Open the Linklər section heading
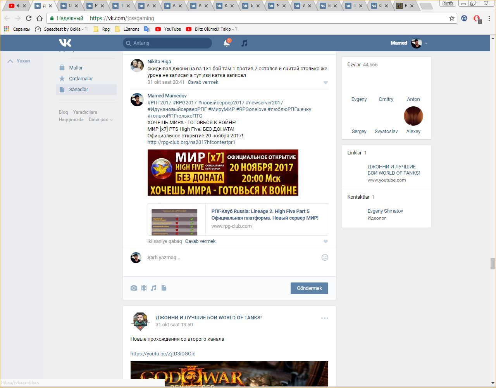496x388 pixels. click(x=357, y=153)
